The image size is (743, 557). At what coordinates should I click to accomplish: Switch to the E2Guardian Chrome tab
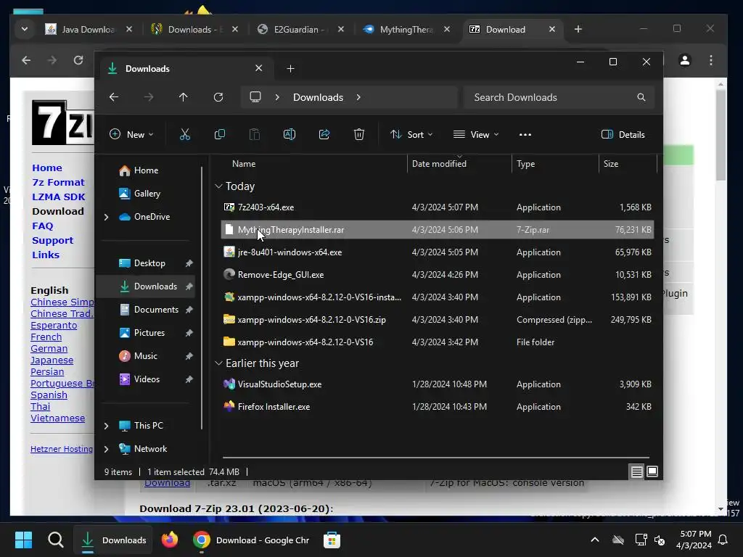tap(300, 29)
